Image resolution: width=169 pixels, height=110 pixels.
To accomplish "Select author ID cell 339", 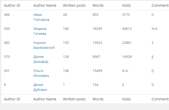I will coord(7,29).
